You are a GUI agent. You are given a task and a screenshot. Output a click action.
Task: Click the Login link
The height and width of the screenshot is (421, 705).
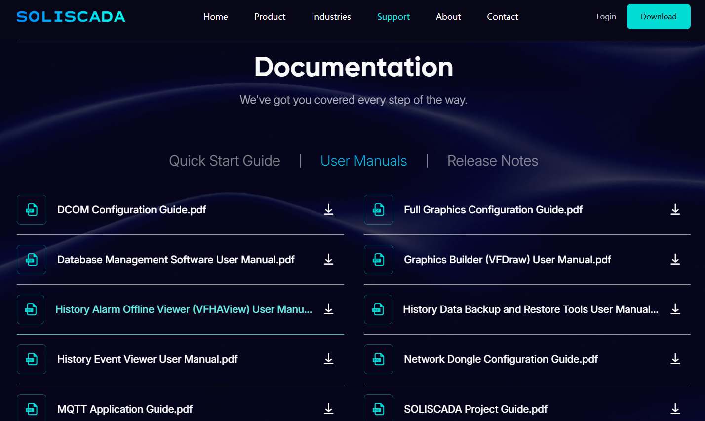(x=606, y=17)
